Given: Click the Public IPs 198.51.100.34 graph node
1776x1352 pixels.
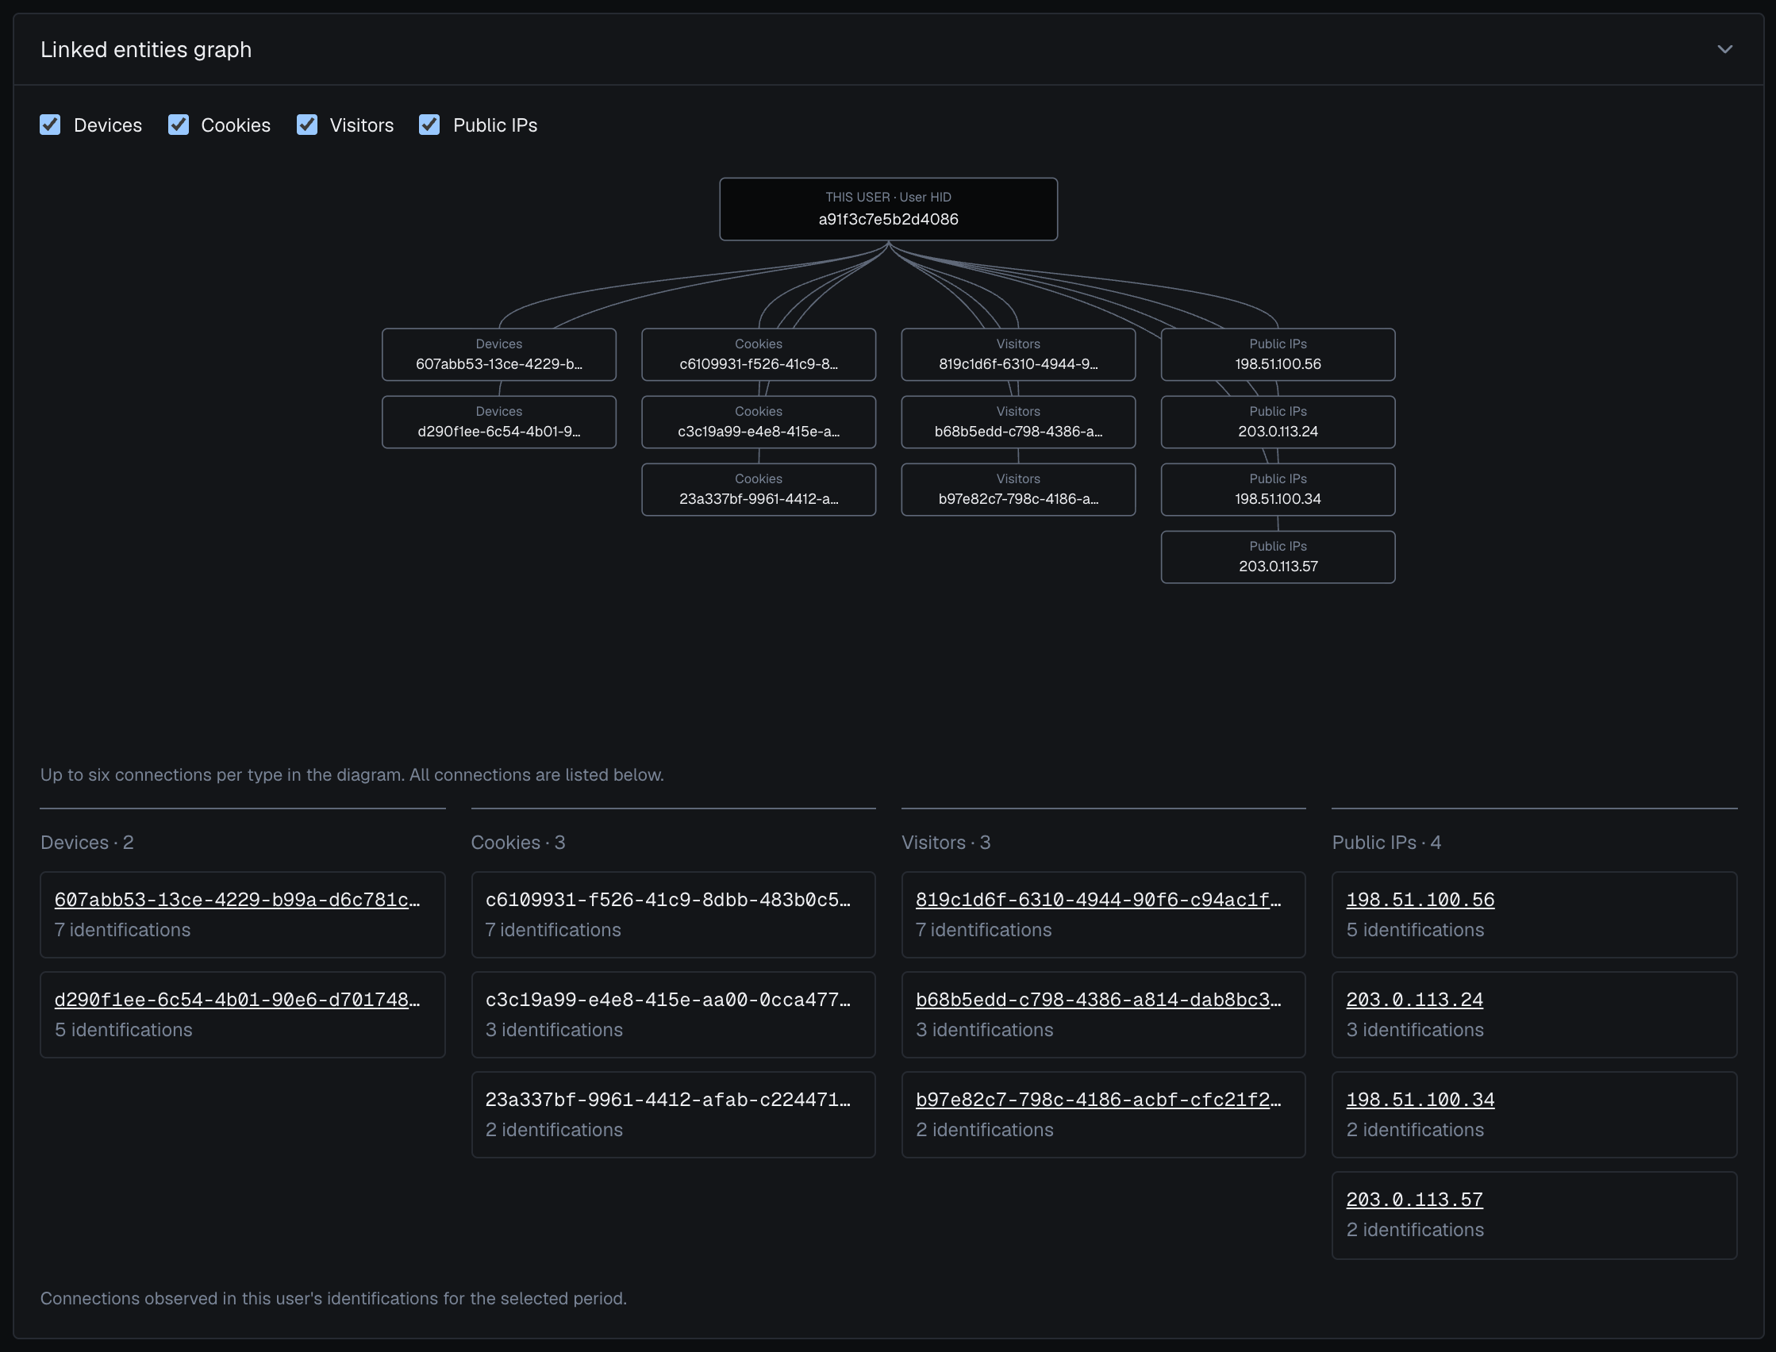Looking at the screenshot, I should pos(1278,490).
